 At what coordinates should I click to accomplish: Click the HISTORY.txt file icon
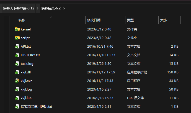click(17, 55)
